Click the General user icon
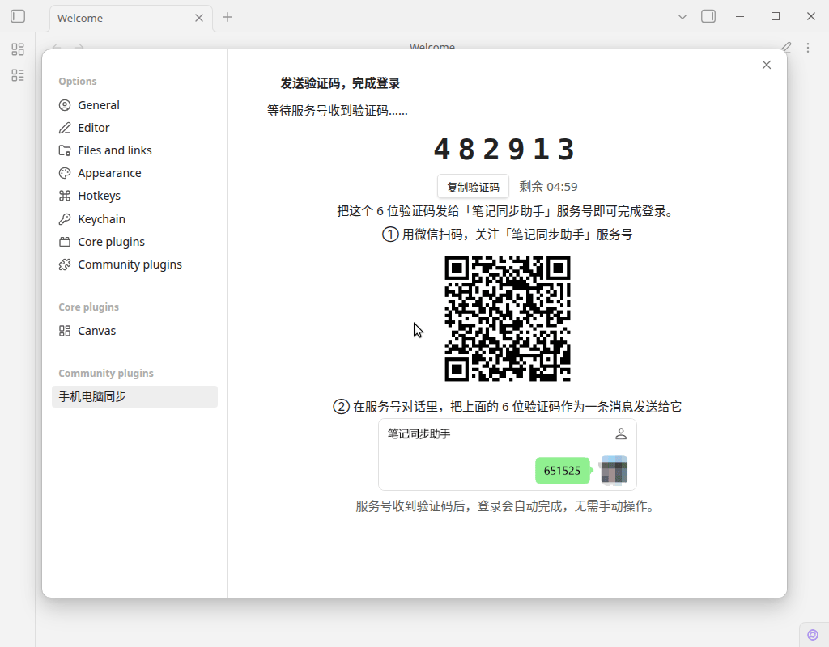 pyautogui.click(x=65, y=105)
